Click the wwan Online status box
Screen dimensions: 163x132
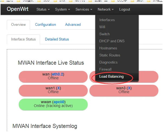point(53,104)
